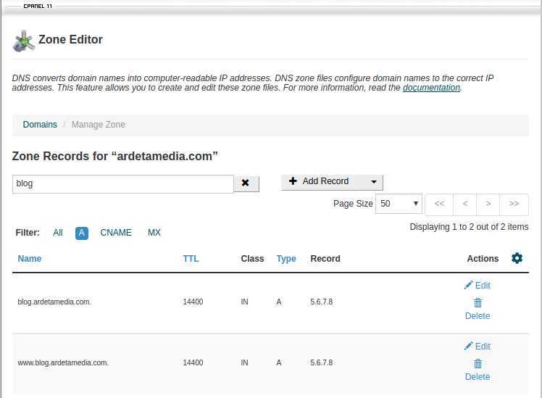
Task: Open the documentation link
Action: [x=431, y=88]
